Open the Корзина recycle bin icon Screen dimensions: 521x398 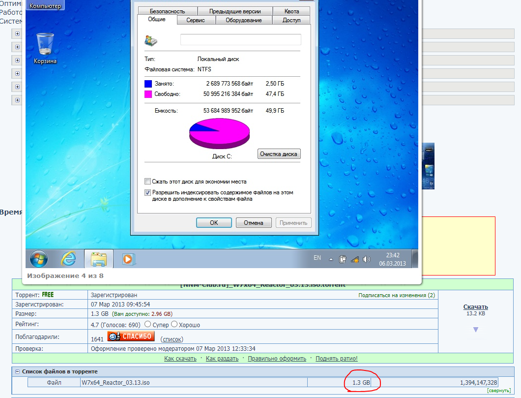(x=45, y=48)
